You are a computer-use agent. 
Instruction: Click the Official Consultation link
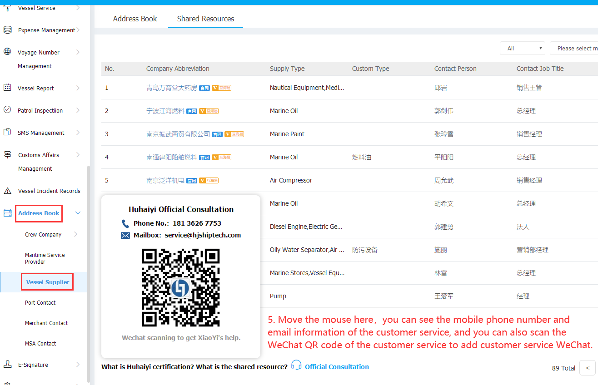[x=337, y=367]
